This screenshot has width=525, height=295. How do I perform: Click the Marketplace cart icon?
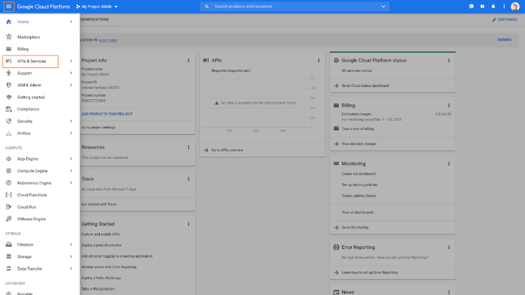(x=9, y=37)
